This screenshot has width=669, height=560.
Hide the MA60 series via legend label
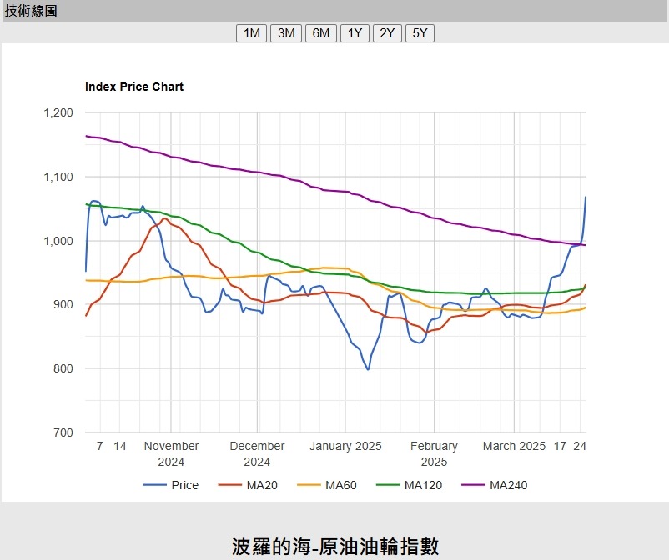(x=340, y=485)
